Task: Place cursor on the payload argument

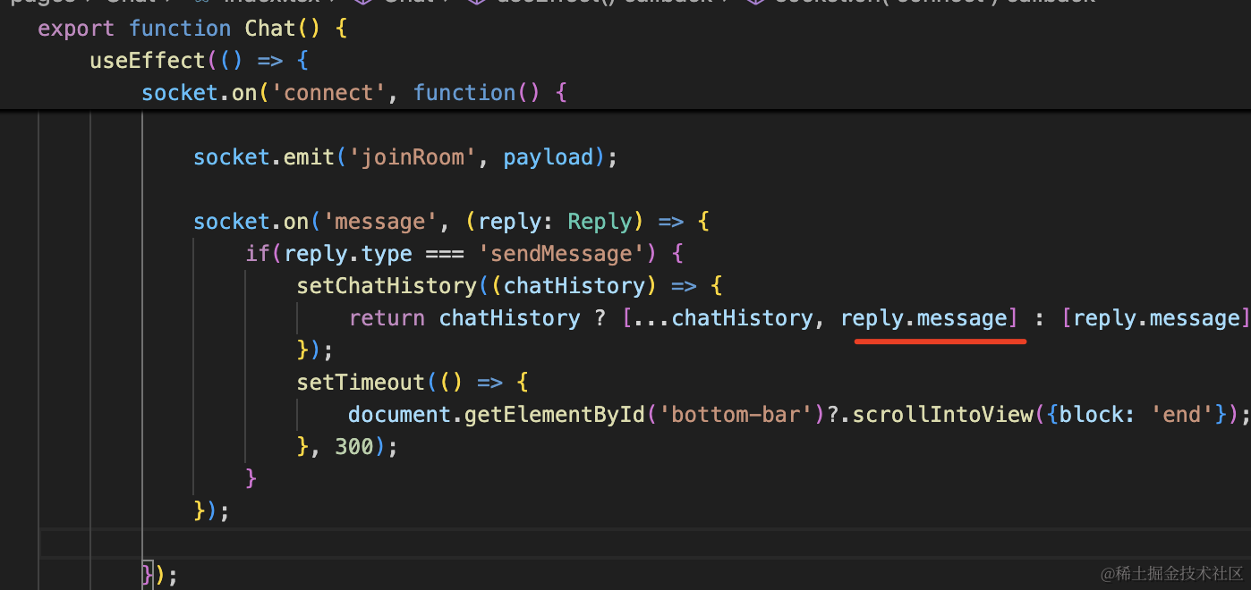Action: click(548, 157)
